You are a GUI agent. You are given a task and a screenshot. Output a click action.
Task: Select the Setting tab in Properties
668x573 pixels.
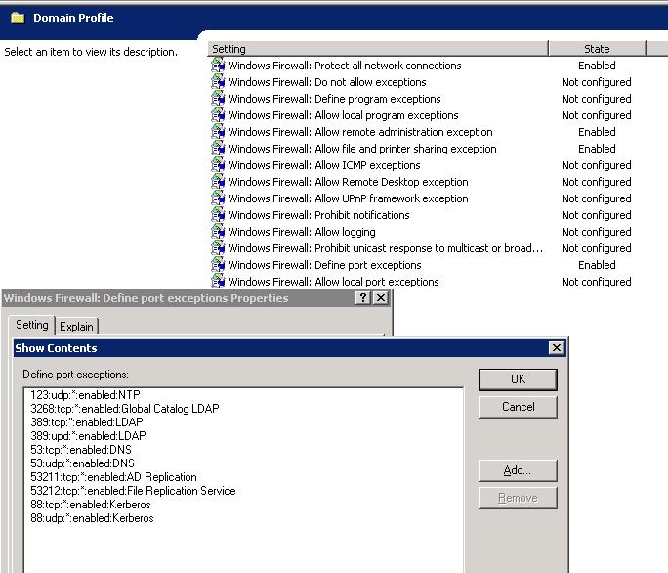point(32,325)
